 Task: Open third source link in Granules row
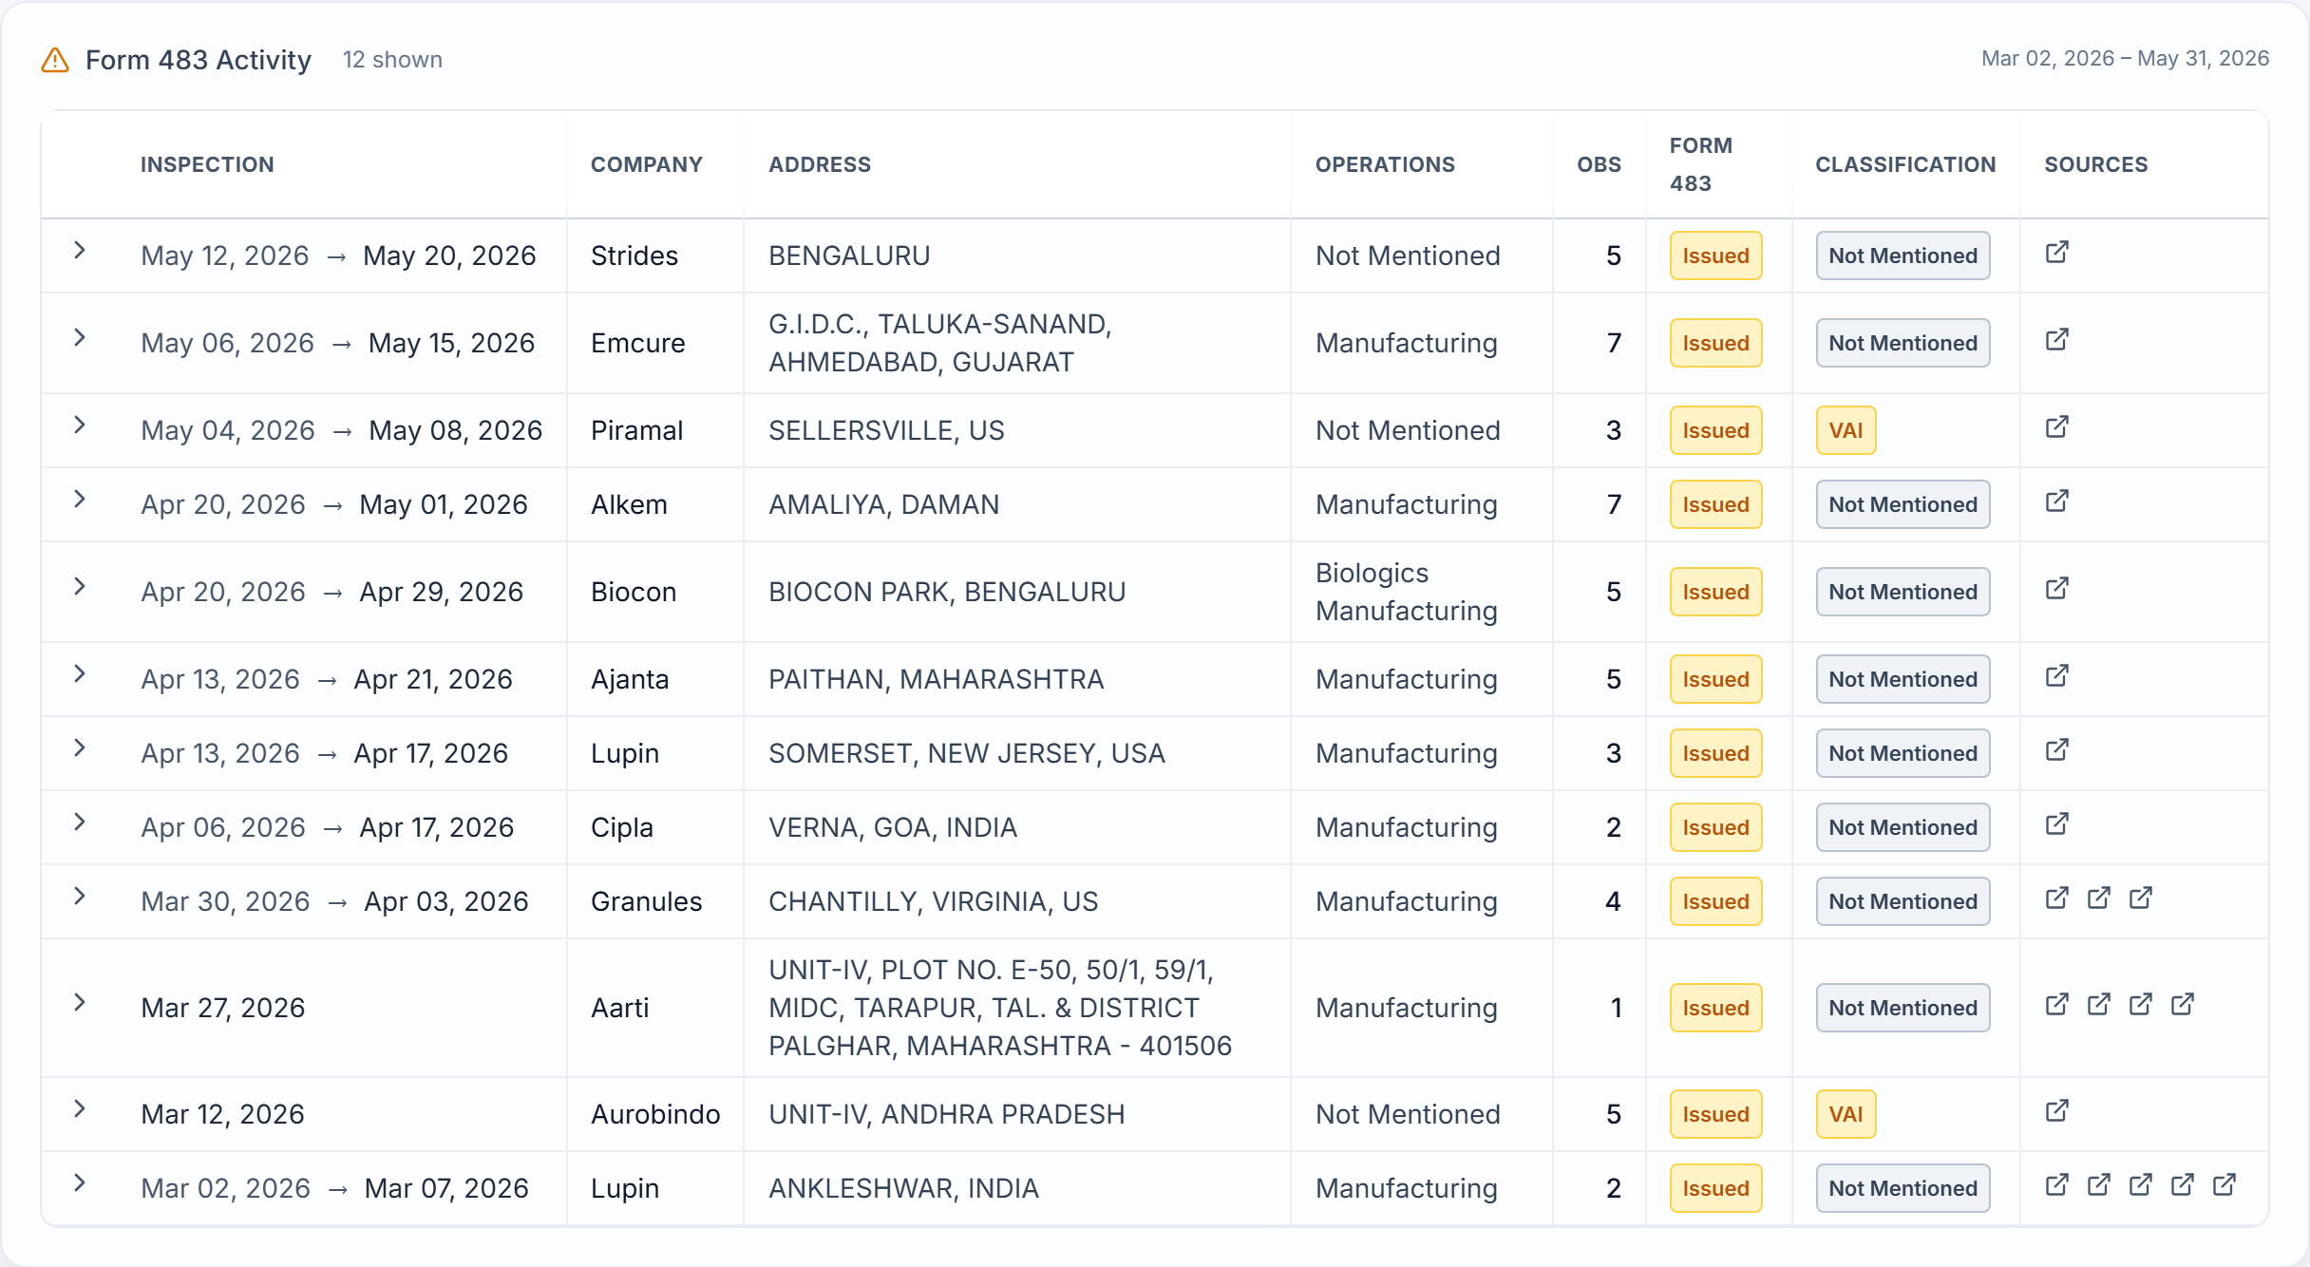pos(2140,898)
